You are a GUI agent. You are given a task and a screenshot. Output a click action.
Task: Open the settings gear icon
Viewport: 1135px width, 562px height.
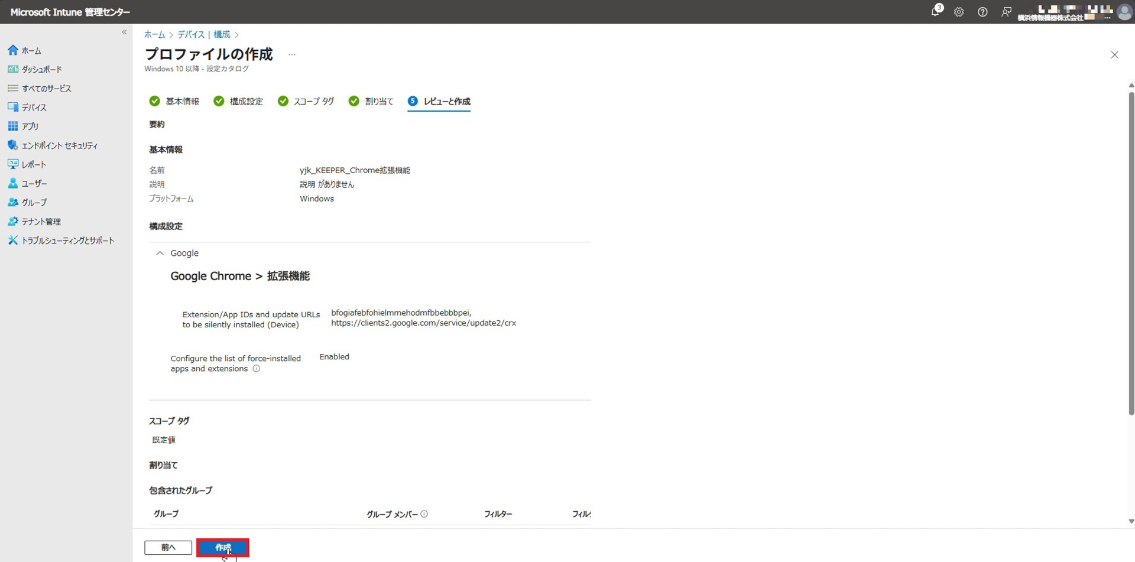[x=959, y=12]
